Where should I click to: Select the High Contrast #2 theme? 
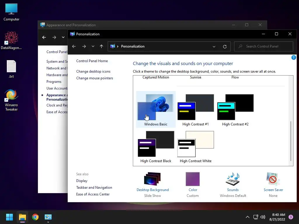tap(235, 109)
